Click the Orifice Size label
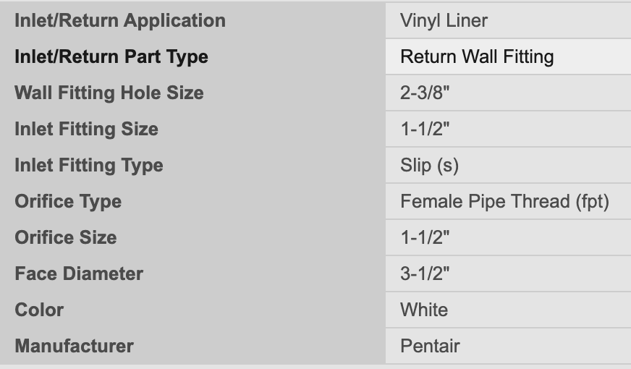This screenshot has height=369, width=631. pyautogui.click(x=65, y=237)
